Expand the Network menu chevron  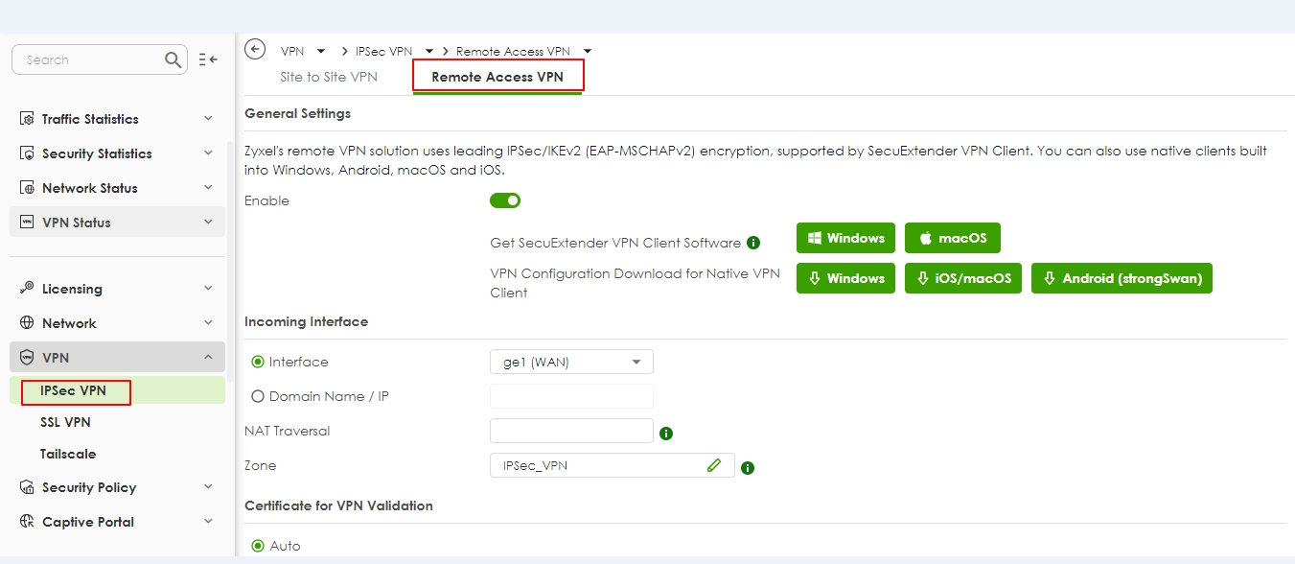point(208,323)
